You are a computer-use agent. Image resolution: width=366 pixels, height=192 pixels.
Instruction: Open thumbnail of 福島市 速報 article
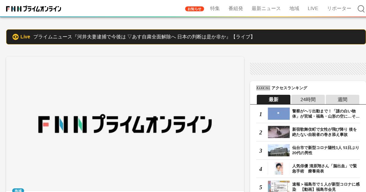click(279, 186)
